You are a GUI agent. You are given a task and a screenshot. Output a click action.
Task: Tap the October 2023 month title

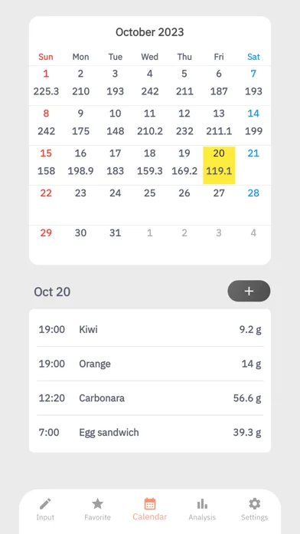tap(150, 32)
